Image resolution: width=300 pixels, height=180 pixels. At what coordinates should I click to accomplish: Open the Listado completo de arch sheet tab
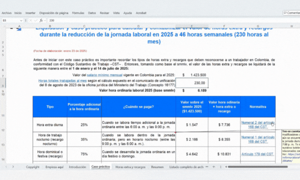pyautogui.click(x=186, y=167)
